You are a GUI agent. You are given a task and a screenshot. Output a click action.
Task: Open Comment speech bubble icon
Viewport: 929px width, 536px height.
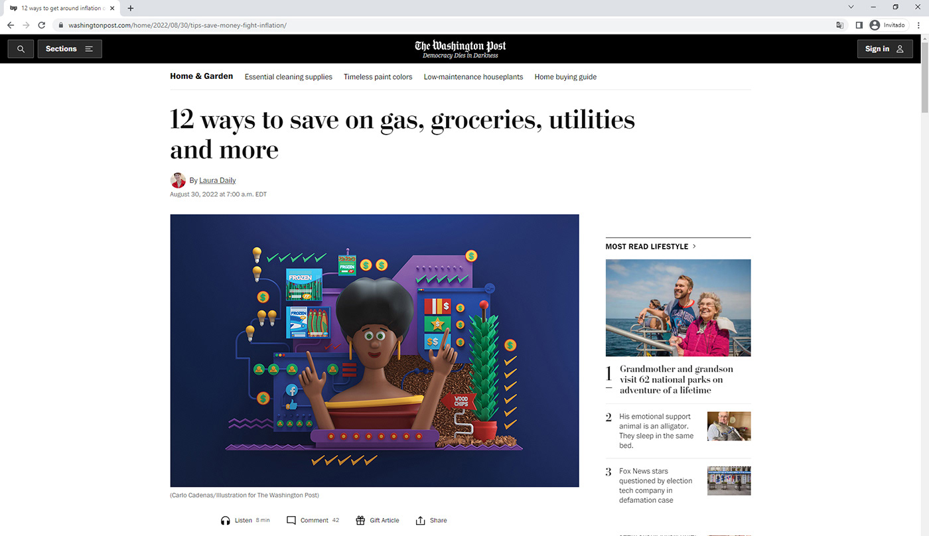point(291,521)
